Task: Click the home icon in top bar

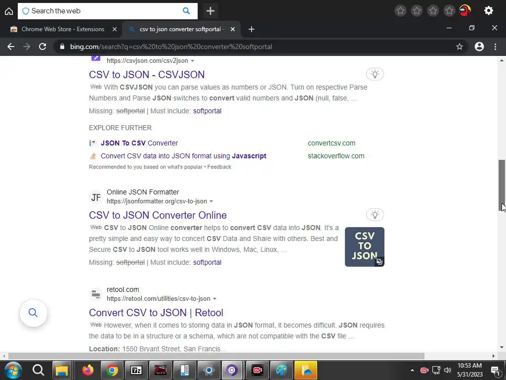Action: (x=9, y=11)
